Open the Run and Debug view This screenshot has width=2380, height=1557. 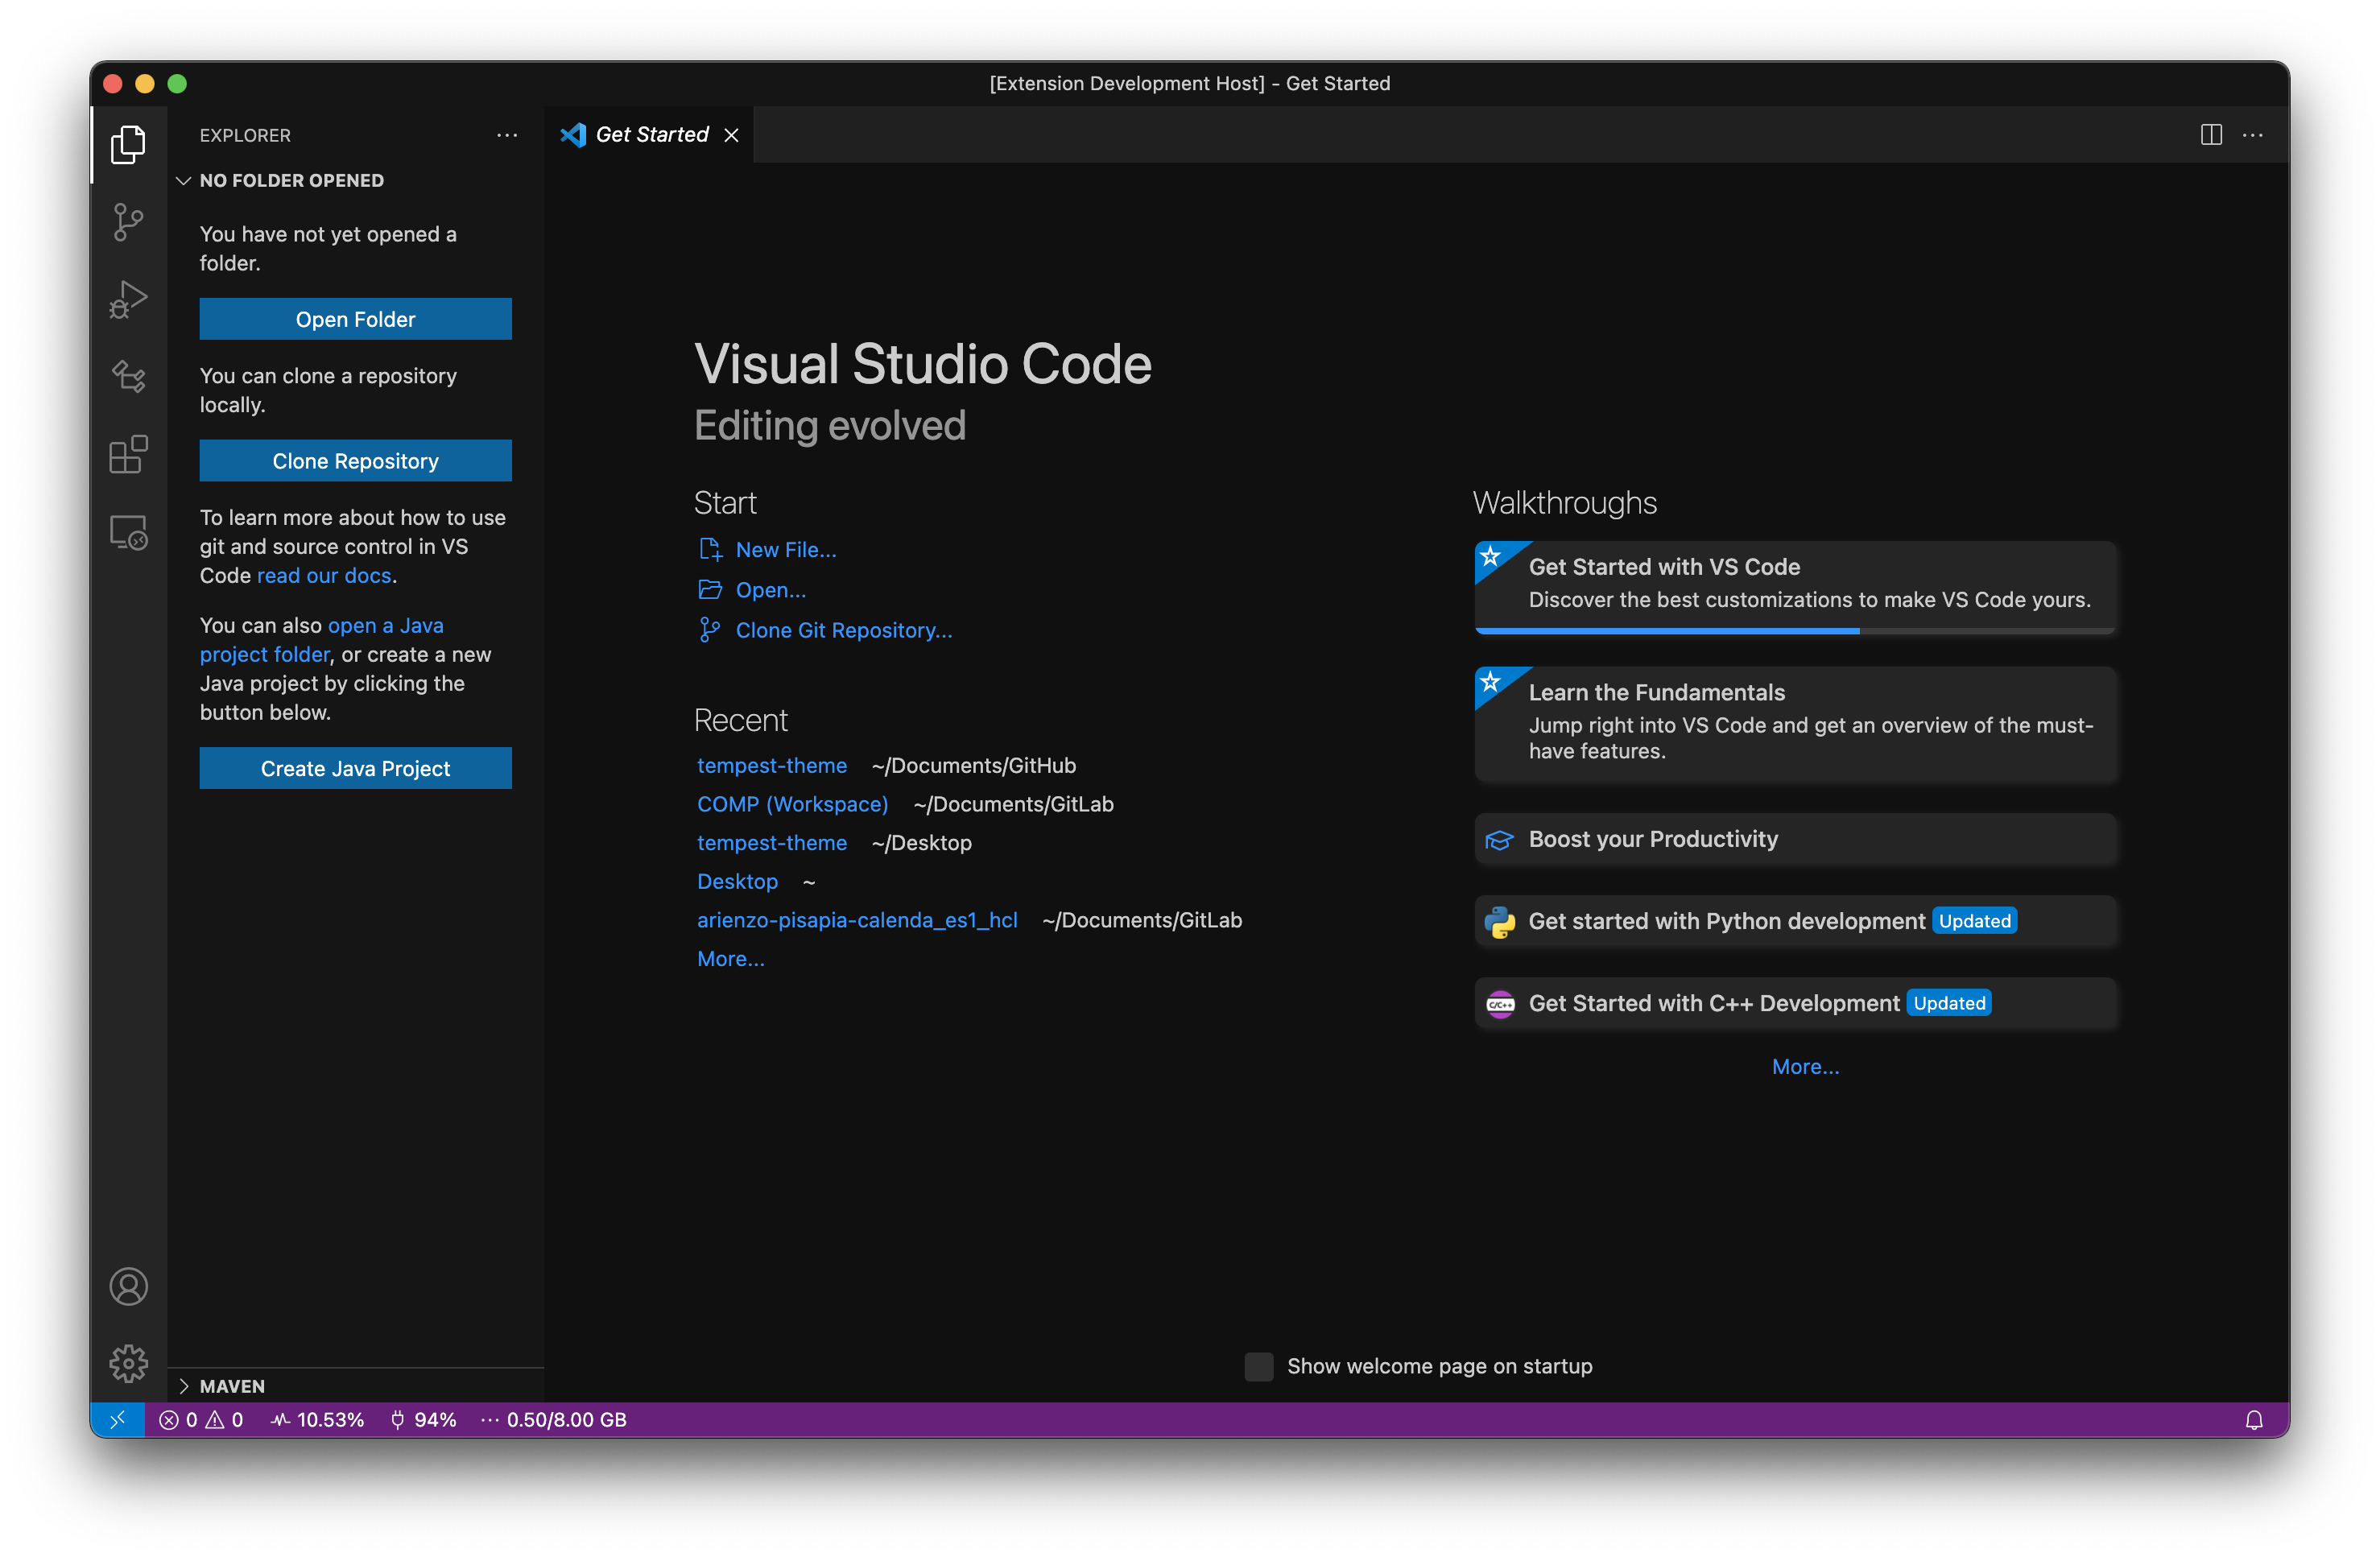coord(128,299)
